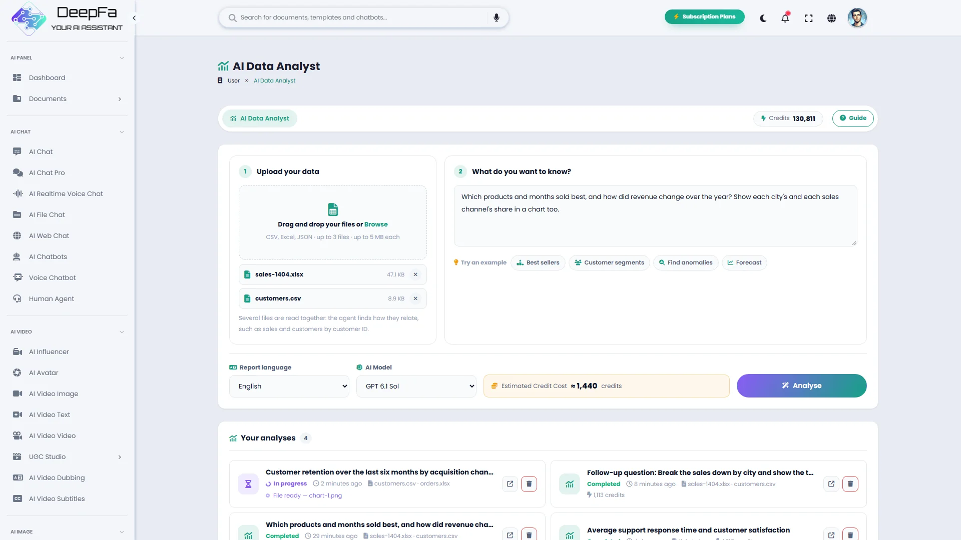Viewport: 961px width, 540px height.
Task: Use Find anomalies example
Action: 686,262
